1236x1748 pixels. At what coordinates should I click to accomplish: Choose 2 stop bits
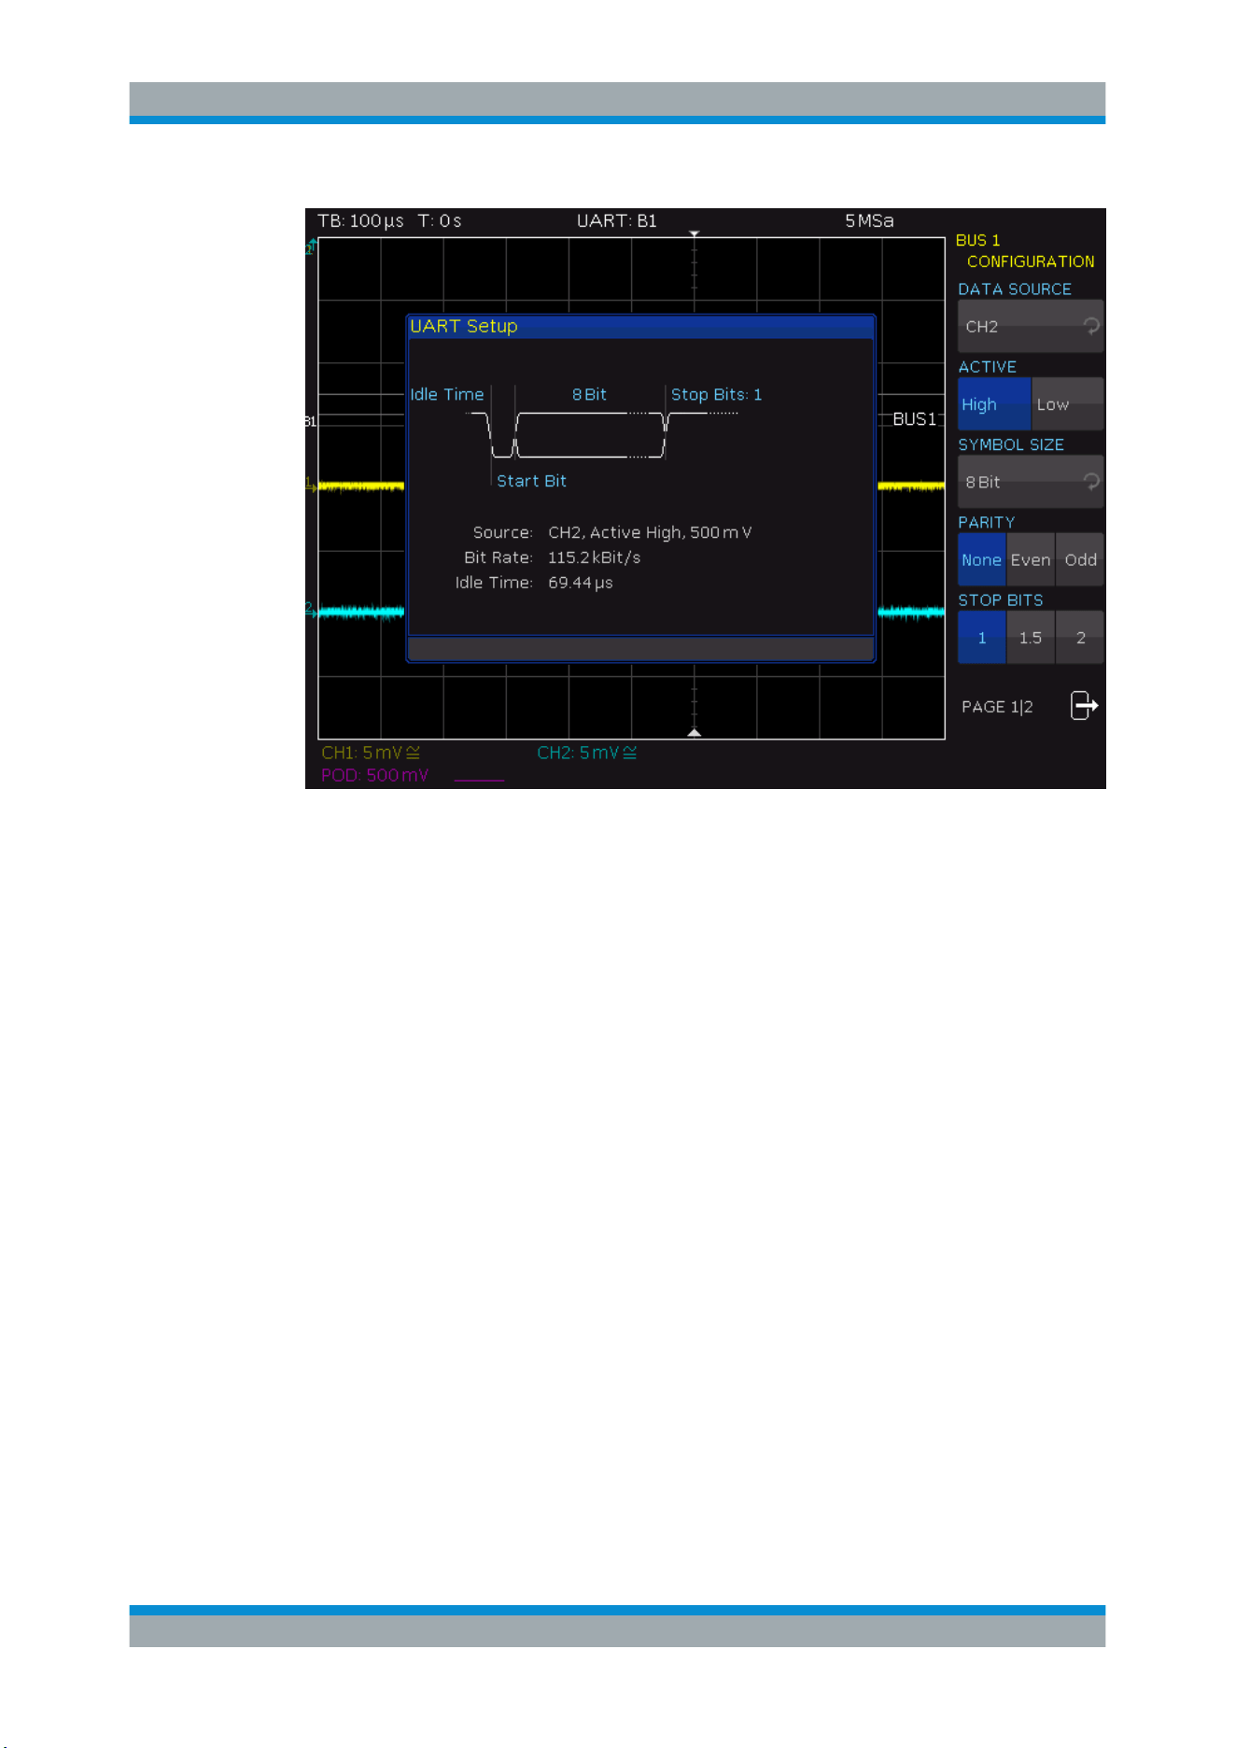point(1080,637)
